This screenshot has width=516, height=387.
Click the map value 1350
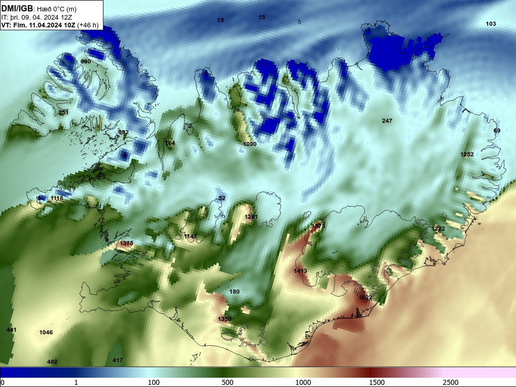(224, 319)
